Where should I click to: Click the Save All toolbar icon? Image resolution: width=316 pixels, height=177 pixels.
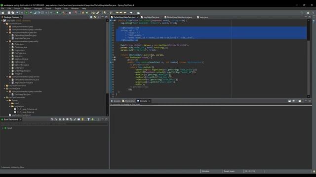click(x=13, y=13)
